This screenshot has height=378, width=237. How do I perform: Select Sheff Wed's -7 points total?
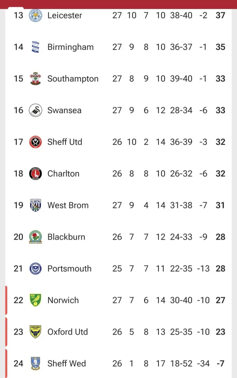pyautogui.click(x=220, y=363)
